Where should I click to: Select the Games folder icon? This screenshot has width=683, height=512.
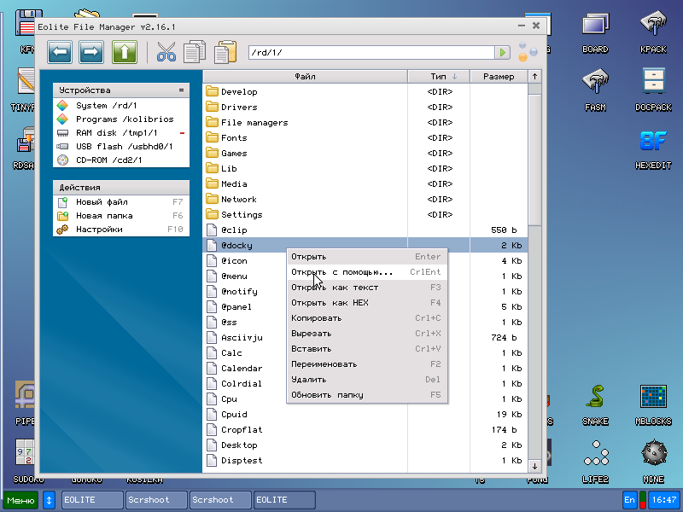[x=212, y=153]
